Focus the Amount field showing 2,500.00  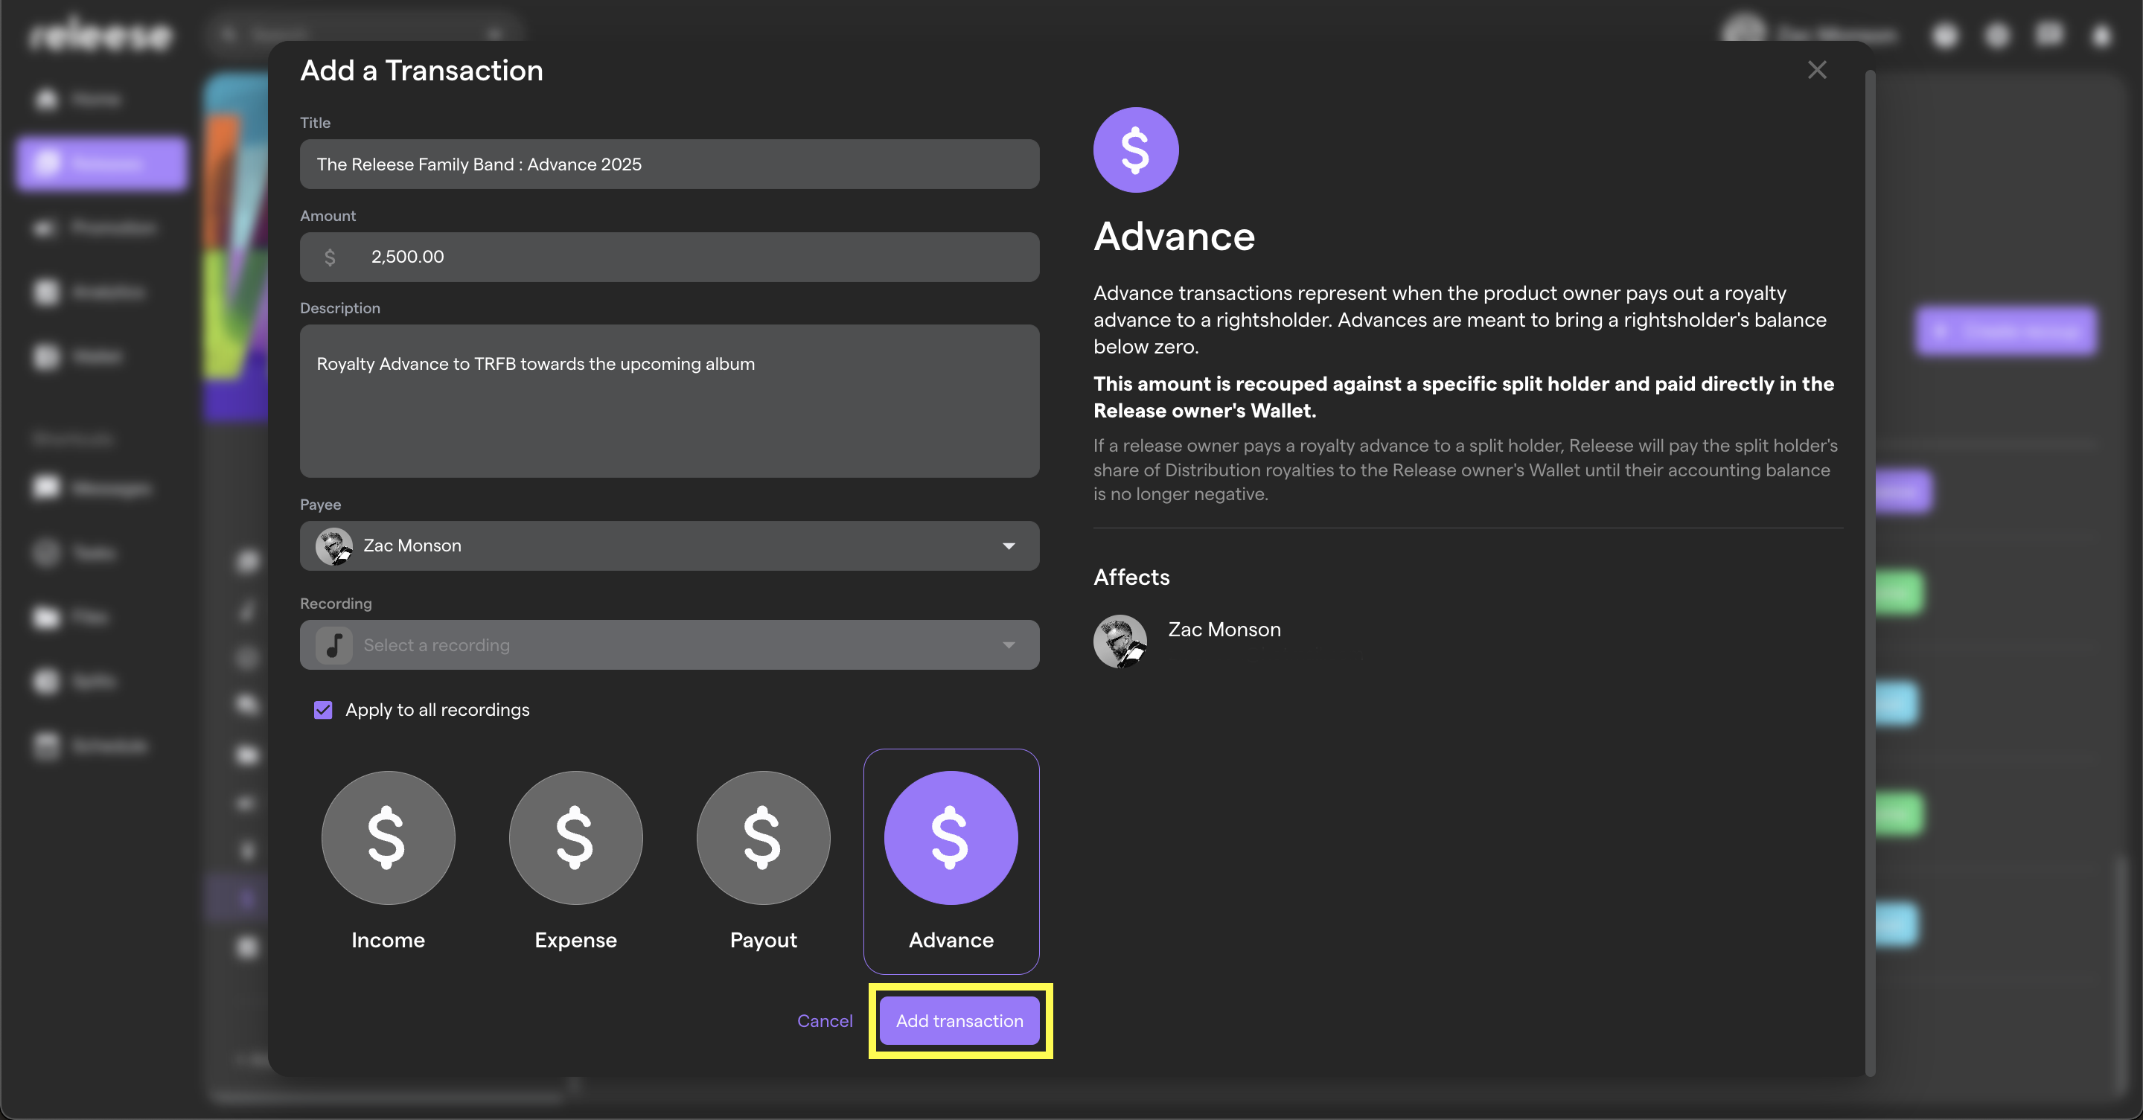(x=669, y=256)
